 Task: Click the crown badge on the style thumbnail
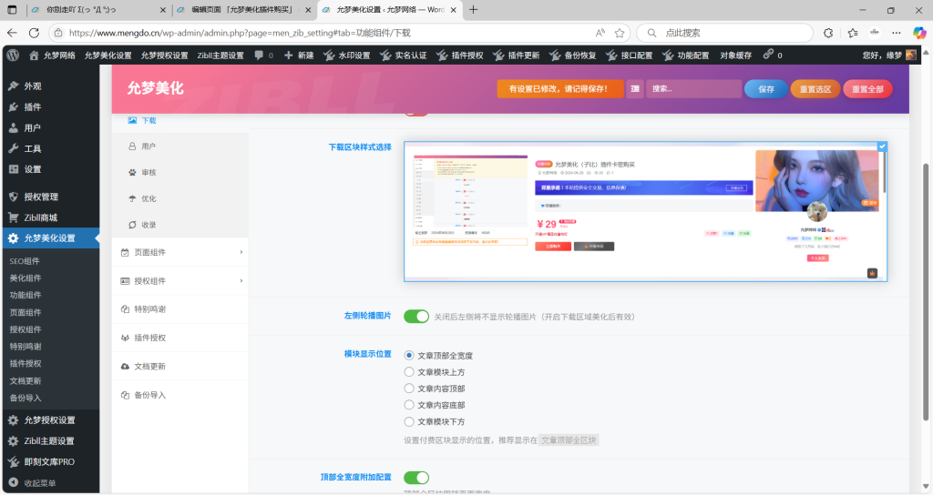tap(872, 273)
